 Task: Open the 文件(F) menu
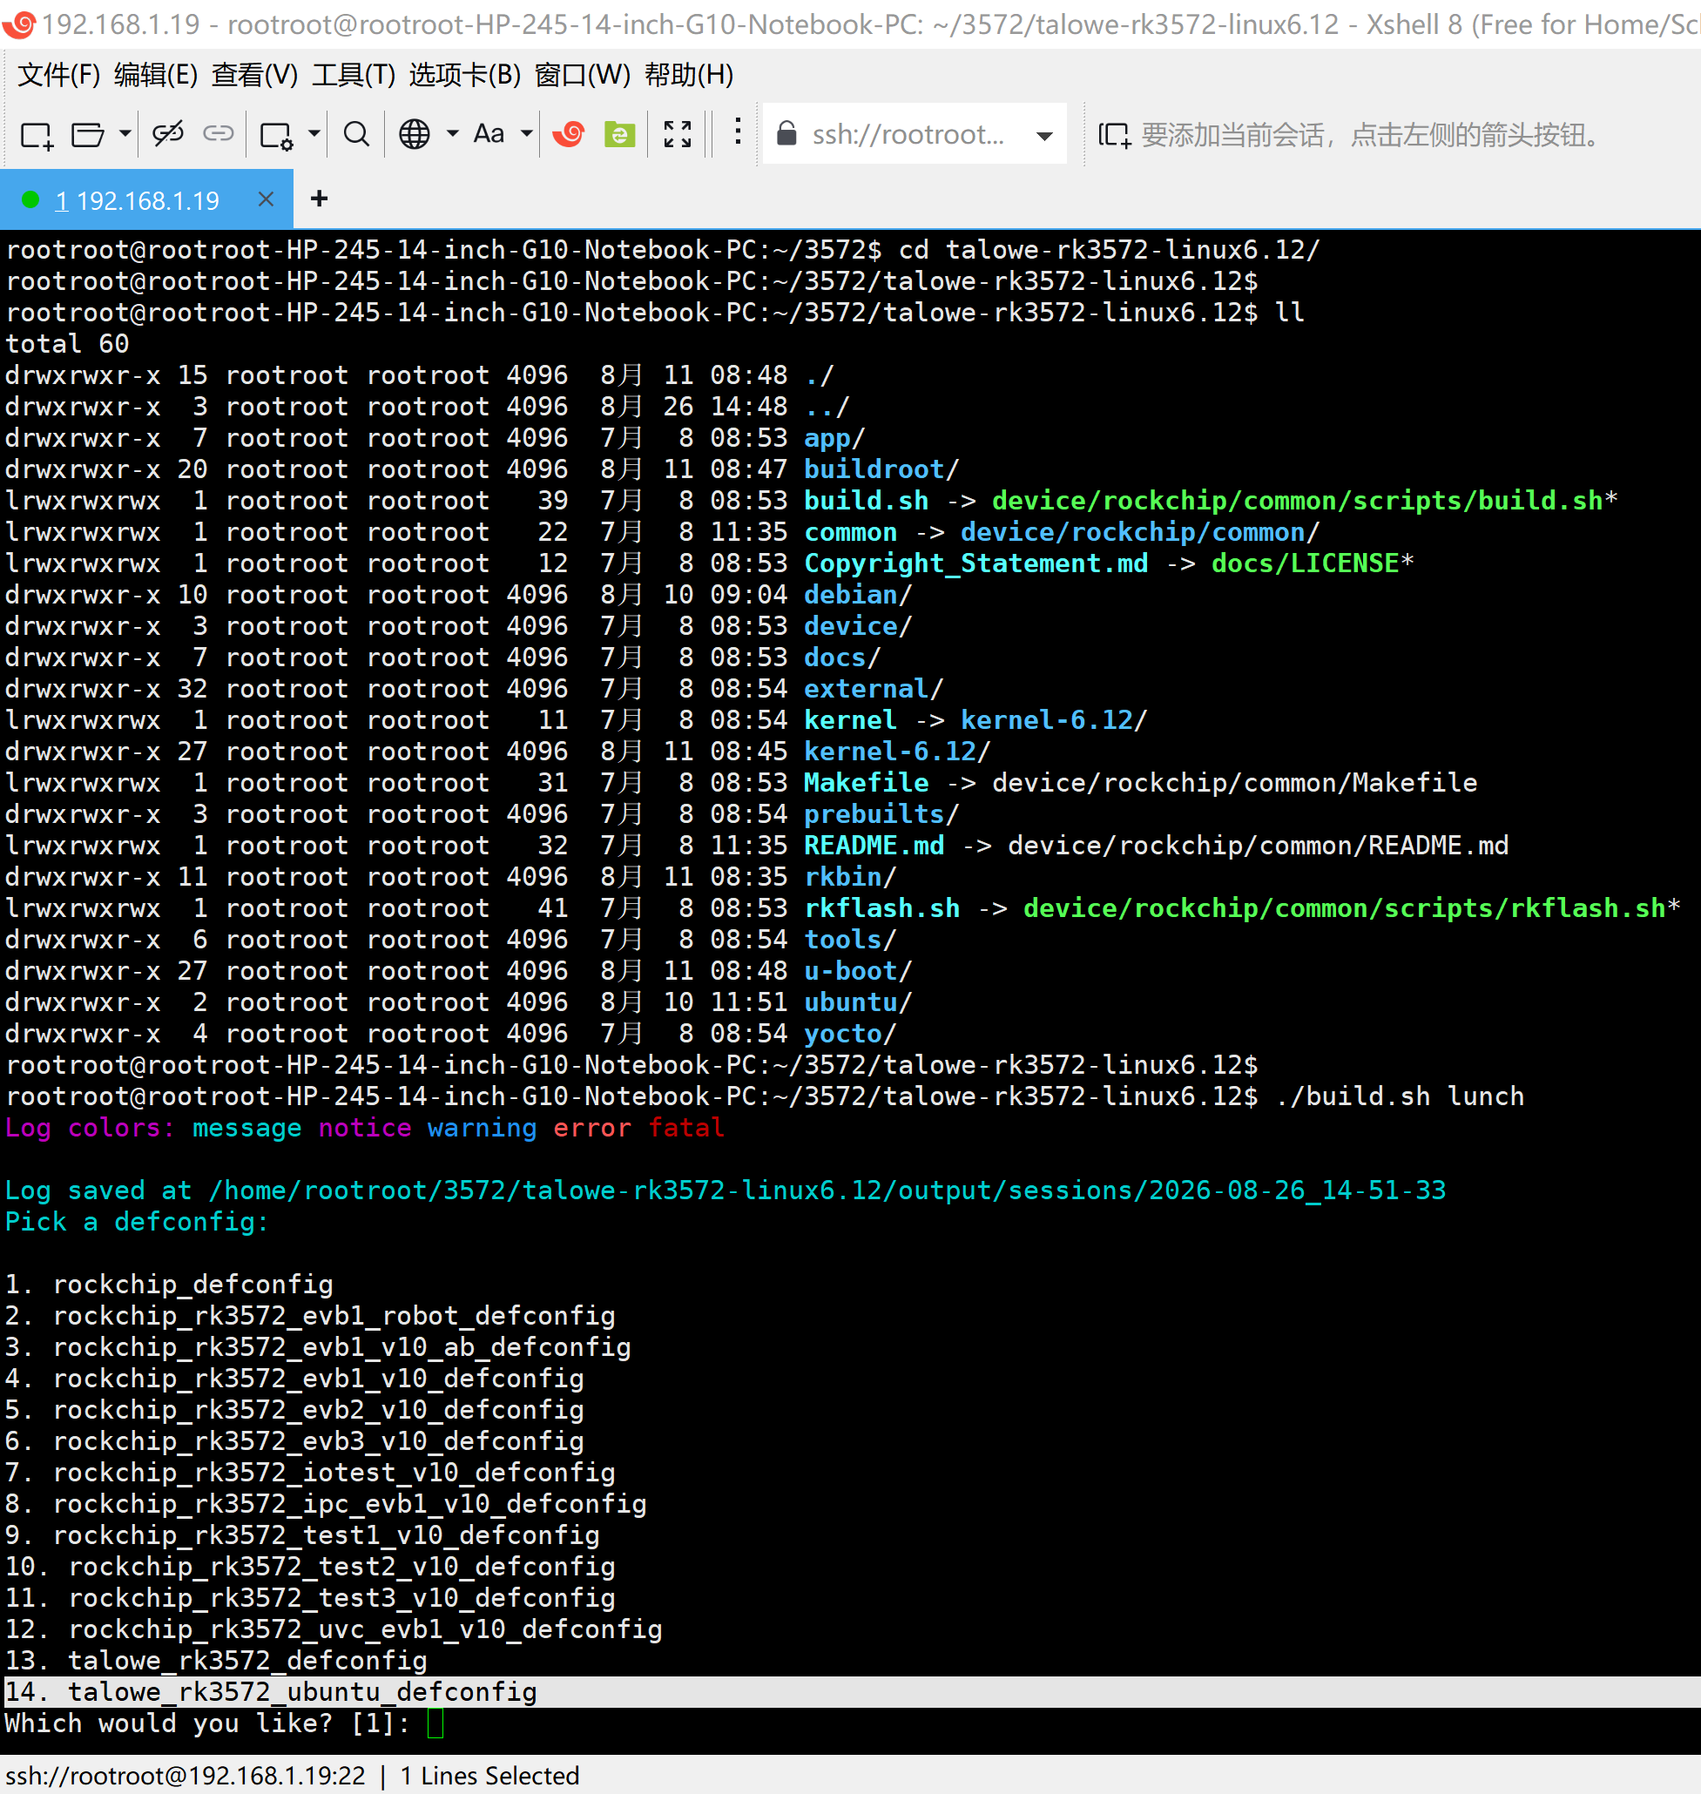point(59,74)
